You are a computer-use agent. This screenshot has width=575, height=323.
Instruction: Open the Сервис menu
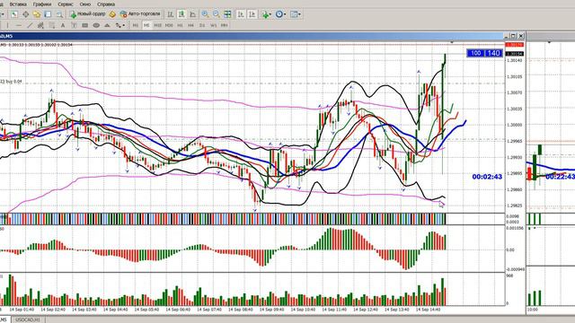(x=66, y=4)
